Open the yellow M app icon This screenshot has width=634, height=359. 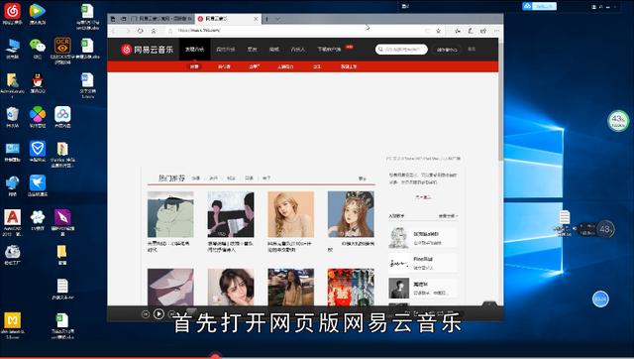pos(12,320)
